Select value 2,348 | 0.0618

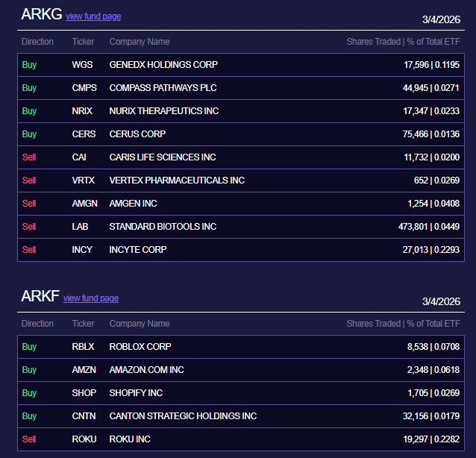[433, 370]
